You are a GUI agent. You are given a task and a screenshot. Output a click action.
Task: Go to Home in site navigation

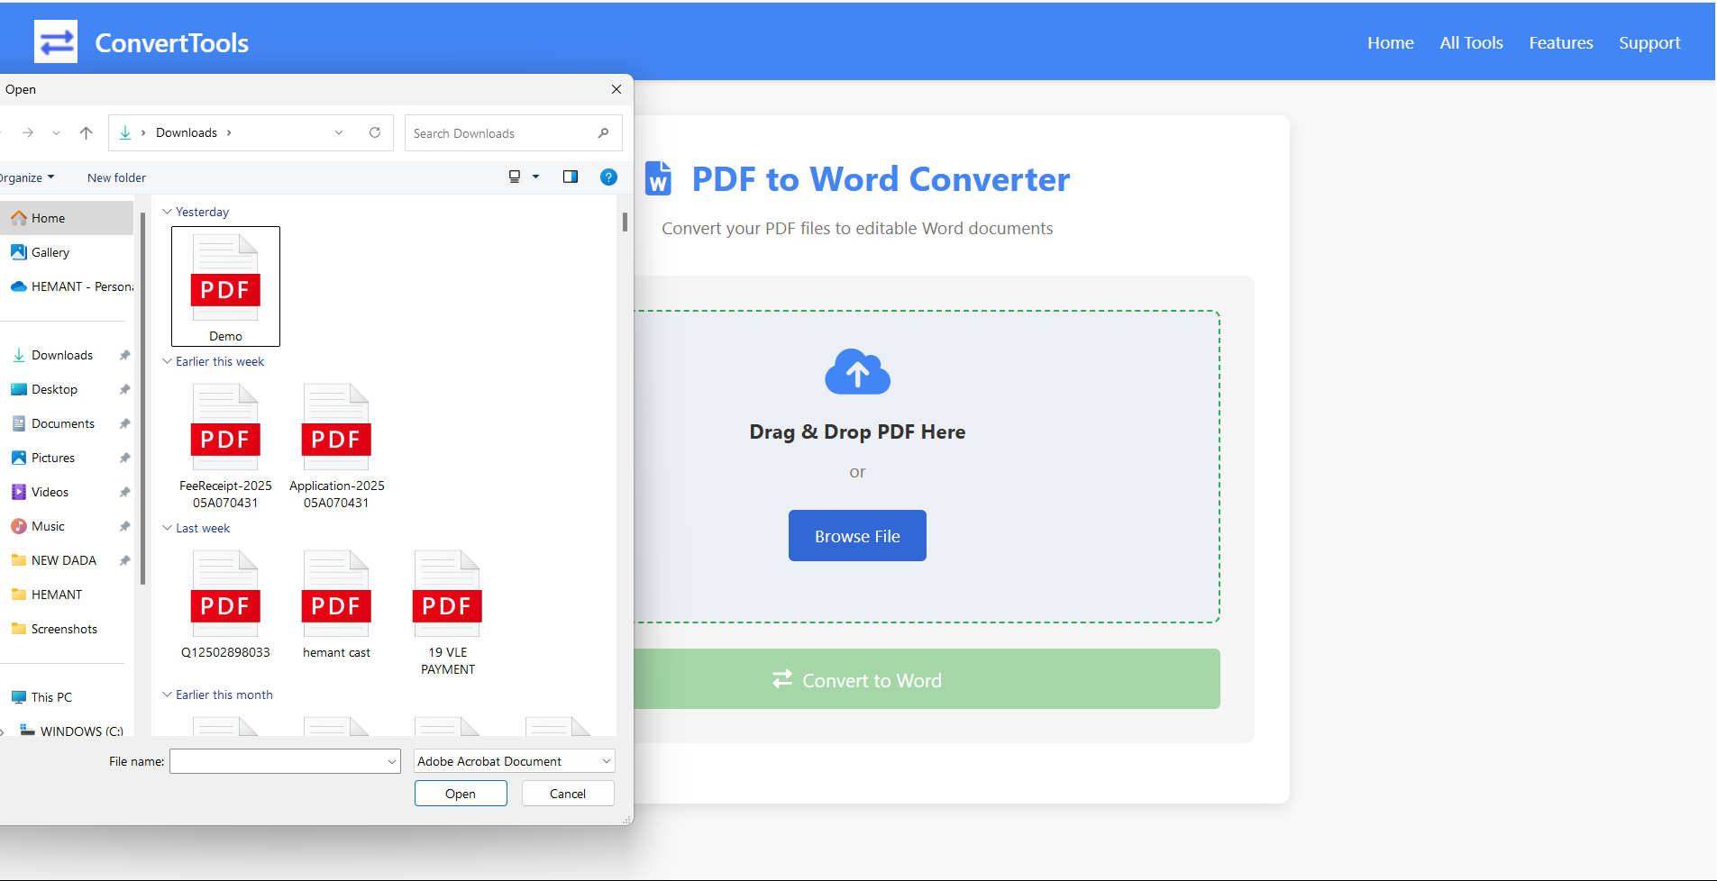coord(1391,42)
